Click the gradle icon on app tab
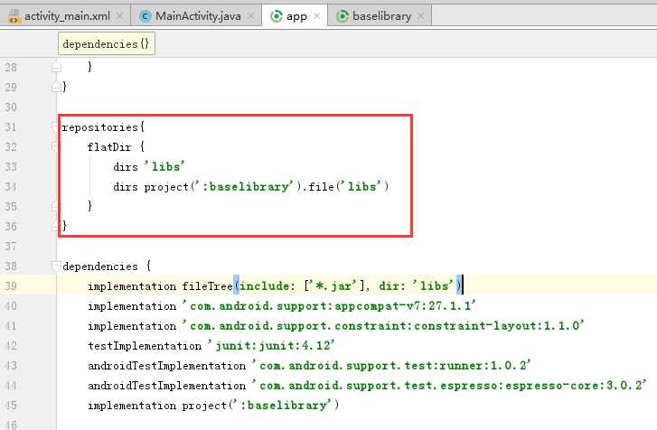The height and width of the screenshot is (430, 657). point(277,16)
